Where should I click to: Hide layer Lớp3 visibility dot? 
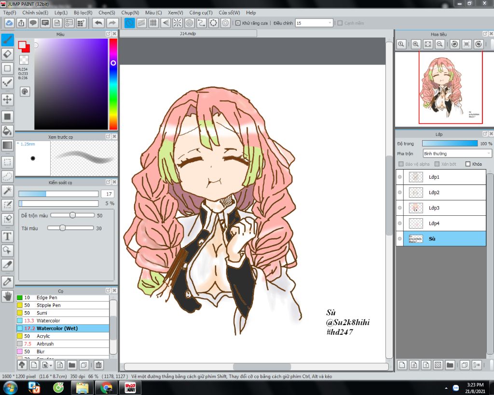pos(400,208)
